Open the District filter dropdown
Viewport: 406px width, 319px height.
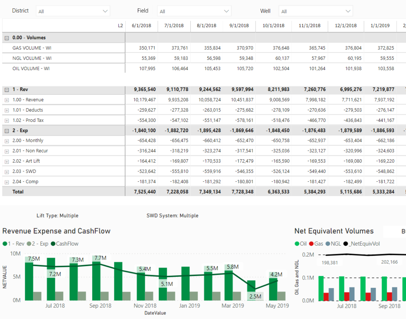(73, 11)
